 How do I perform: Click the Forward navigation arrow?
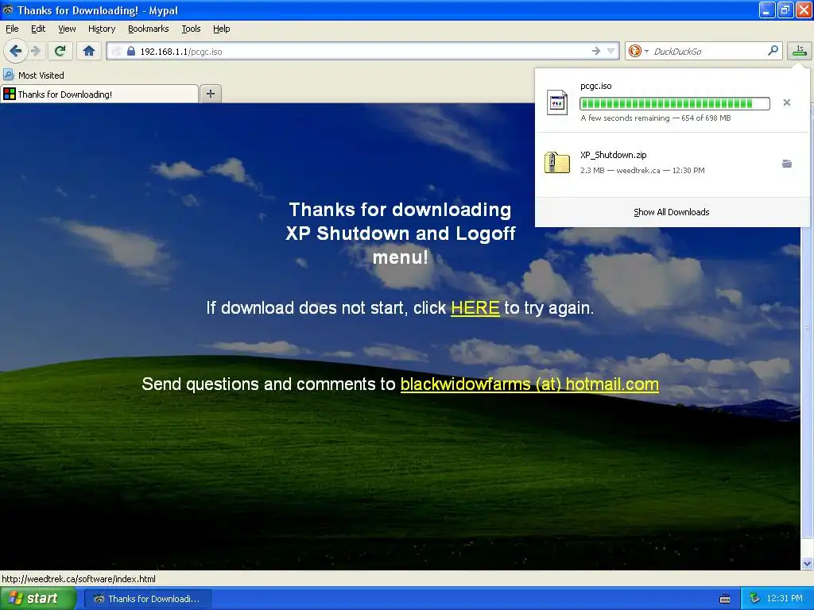[35, 51]
